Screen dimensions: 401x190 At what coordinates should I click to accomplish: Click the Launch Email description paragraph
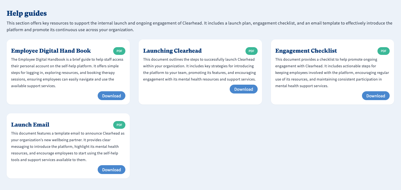(67, 147)
